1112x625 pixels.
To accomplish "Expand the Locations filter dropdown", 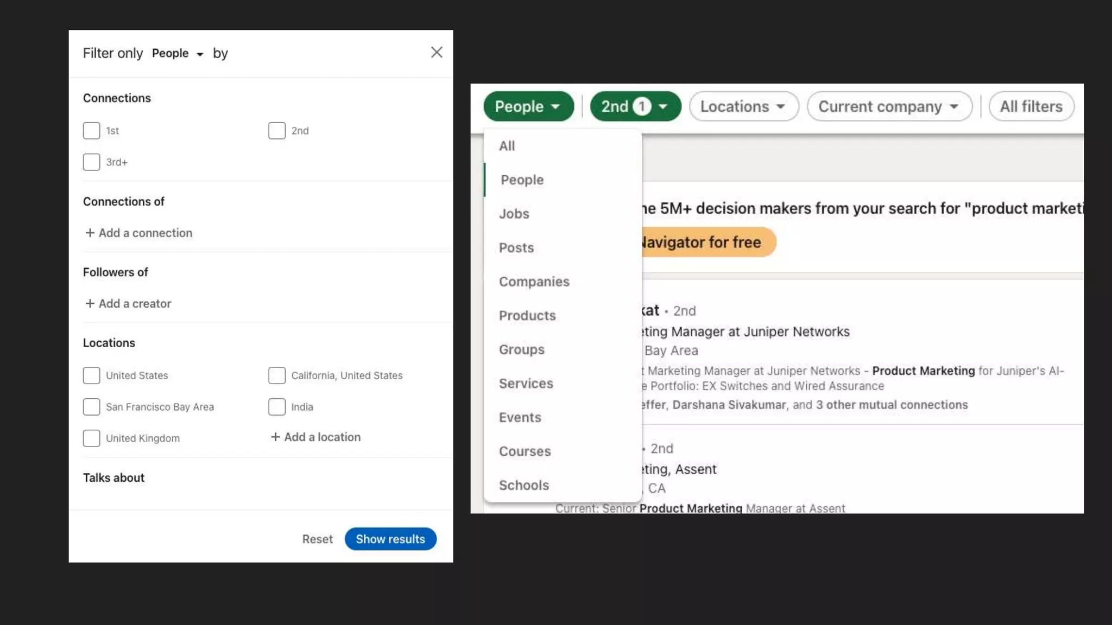I will [x=743, y=106].
